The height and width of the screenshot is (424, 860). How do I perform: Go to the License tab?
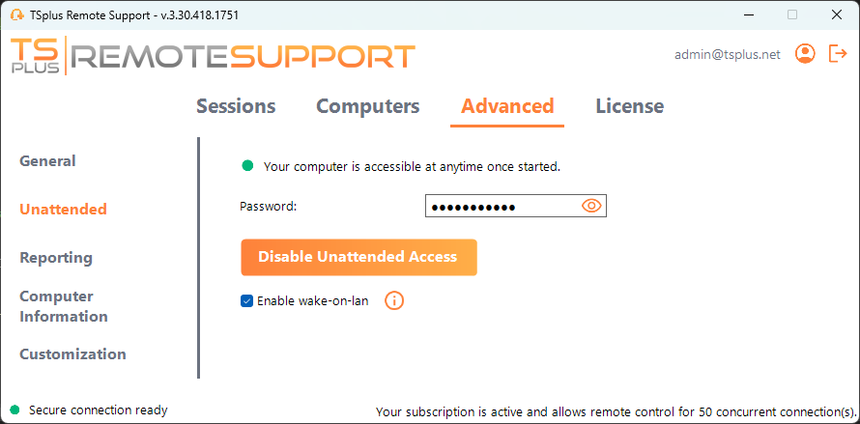[629, 106]
